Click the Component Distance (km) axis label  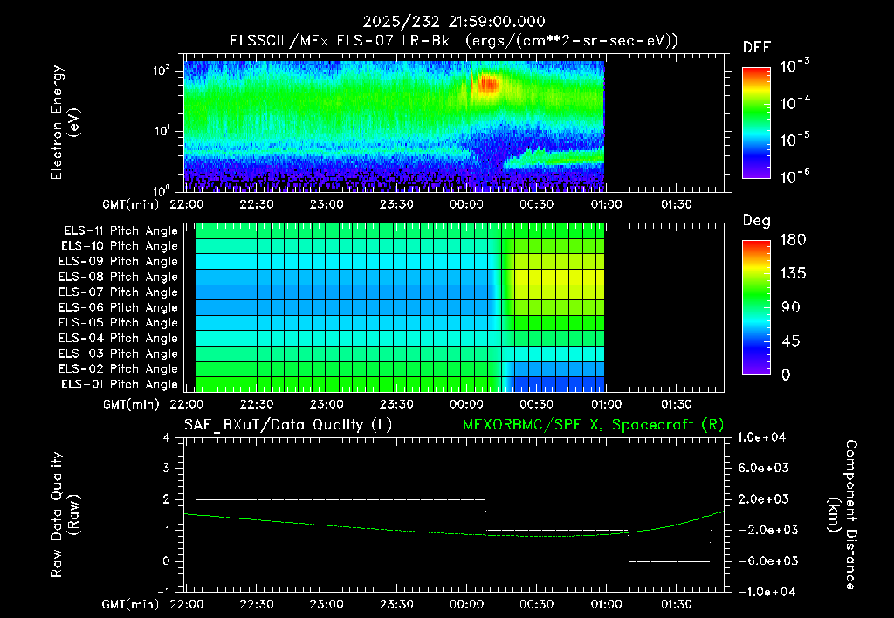click(842, 514)
